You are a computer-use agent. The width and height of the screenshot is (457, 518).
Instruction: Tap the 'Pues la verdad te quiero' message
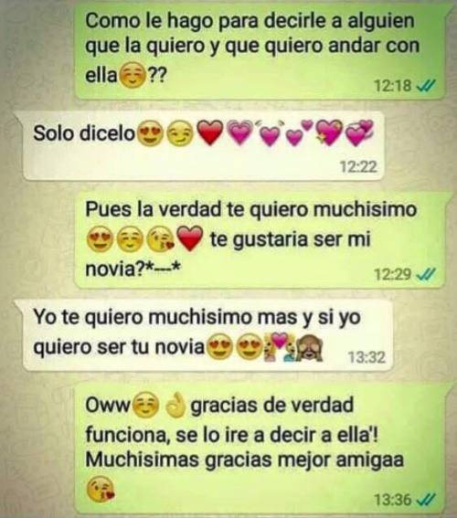coord(261,241)
